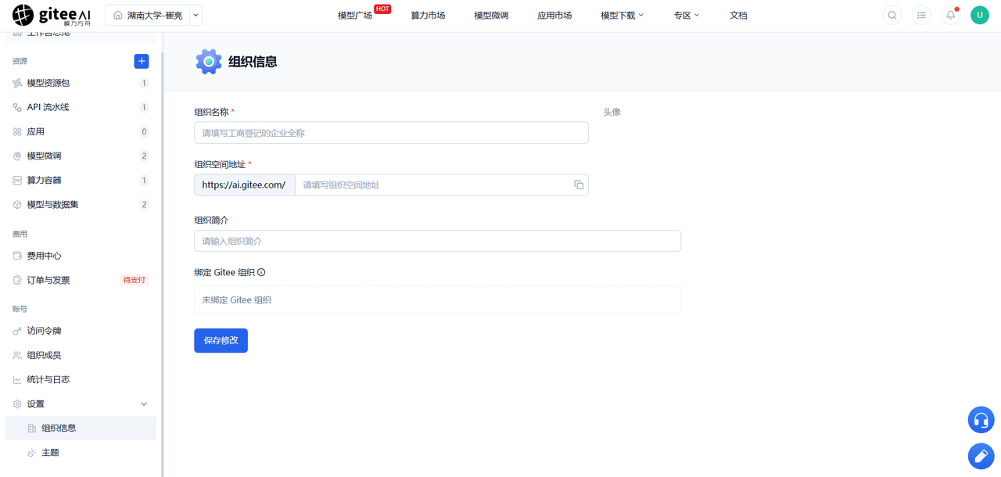This screenshot has width=1001, height=477.
Task: Go to 模型广场 in top navigation
Action: click(355, 15)
